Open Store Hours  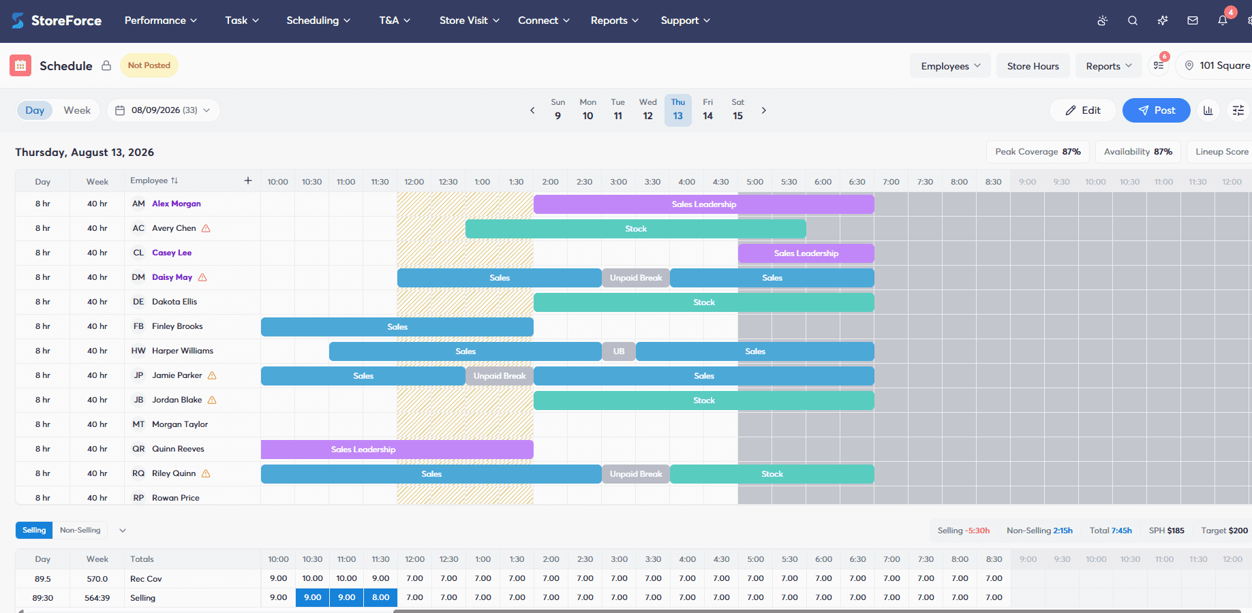1033,66
